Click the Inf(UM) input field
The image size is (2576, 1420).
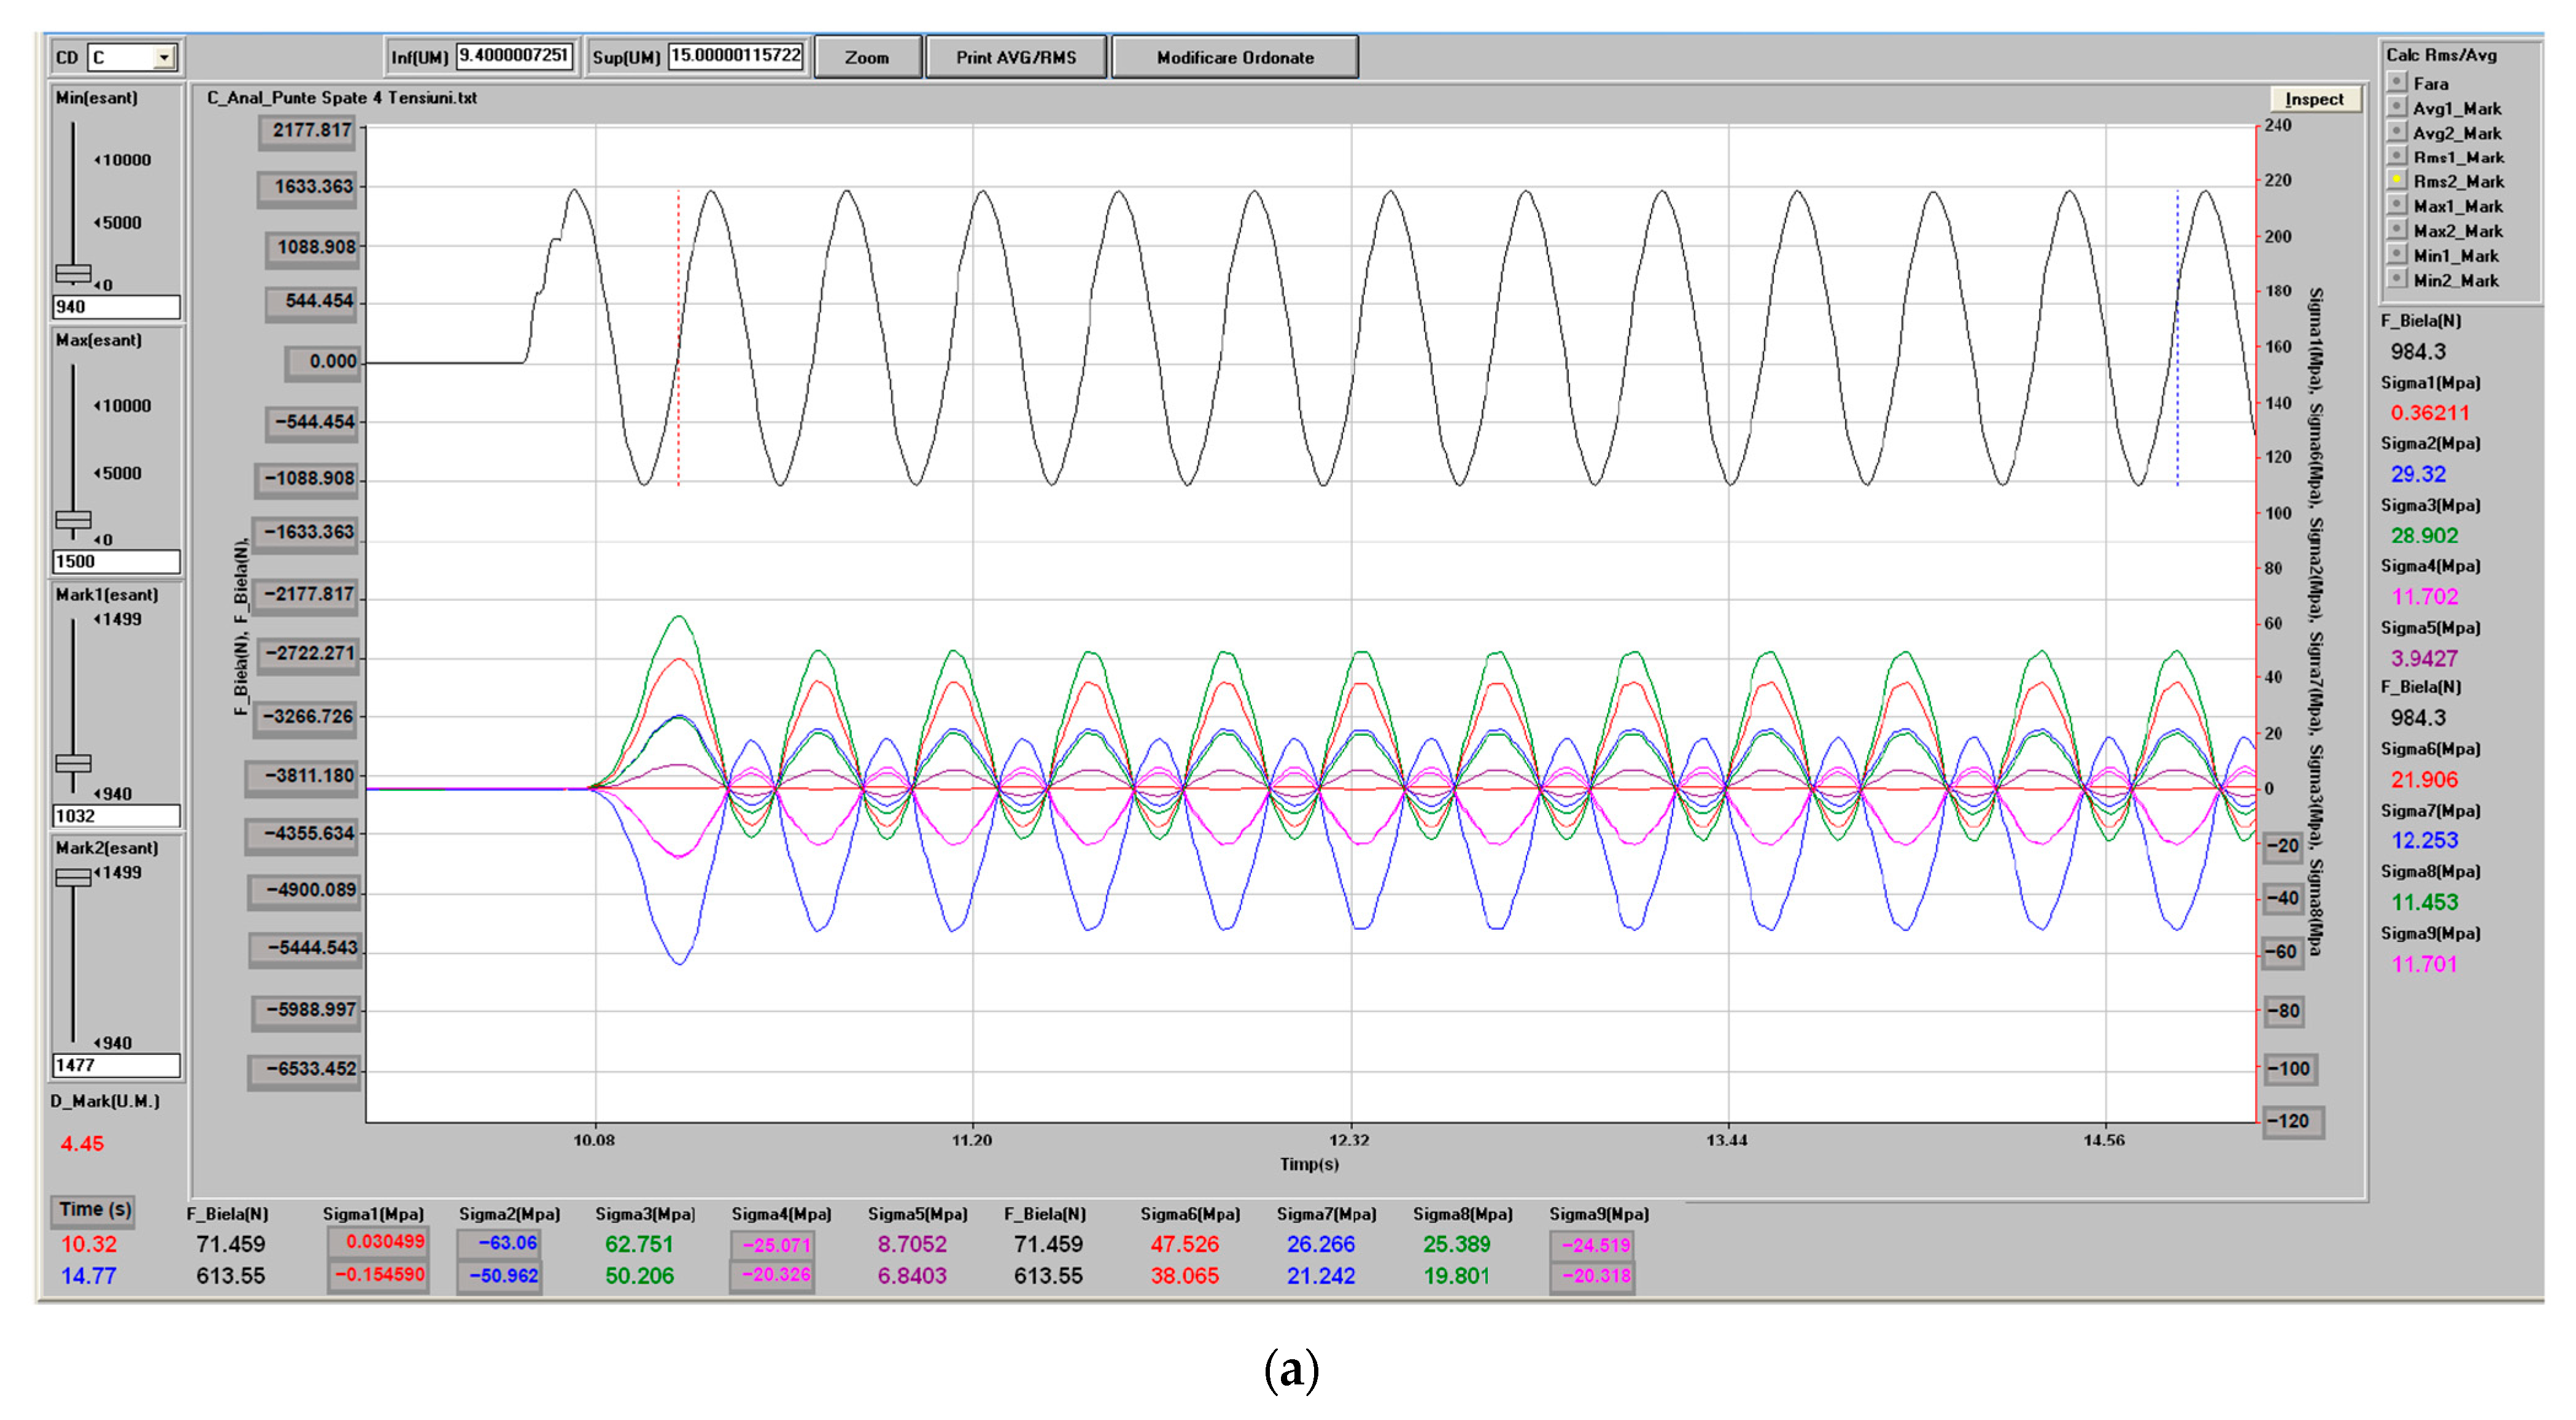(514, 56)
